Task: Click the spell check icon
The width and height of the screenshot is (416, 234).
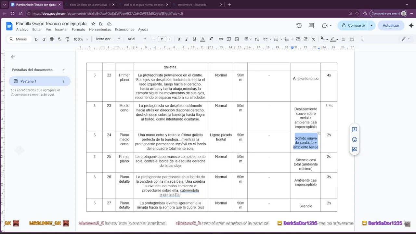Action: click(59, 39)
